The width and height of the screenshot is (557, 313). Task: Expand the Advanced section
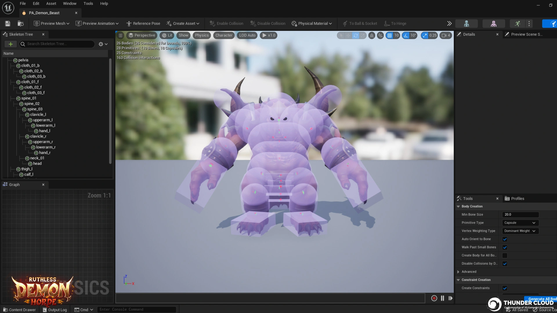[x=458, y=272]
